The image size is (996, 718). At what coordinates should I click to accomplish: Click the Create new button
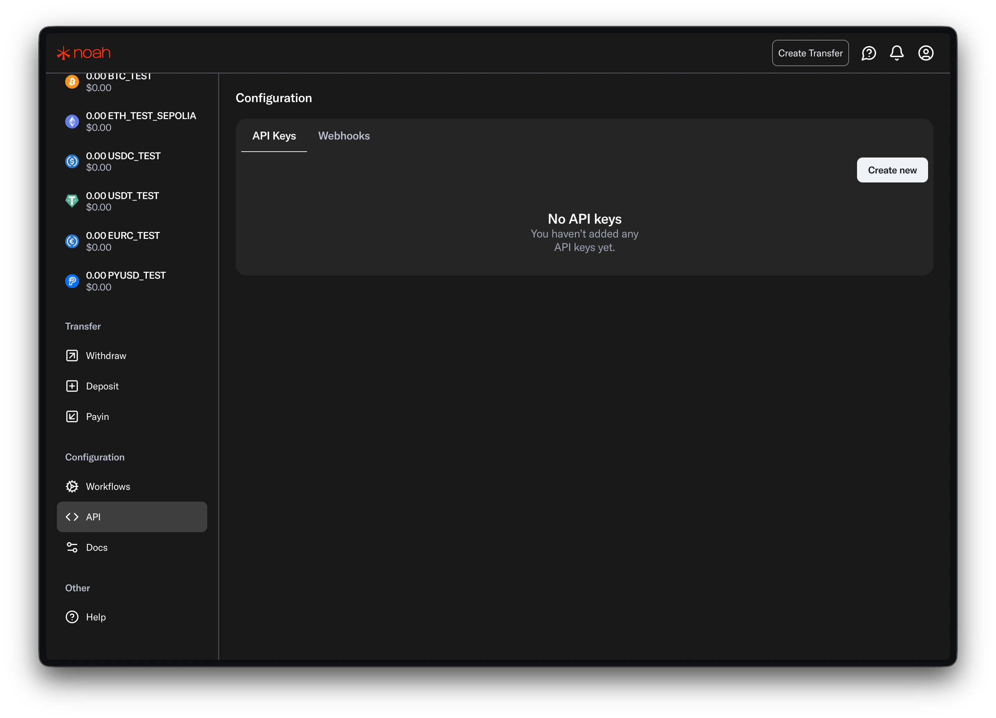click(892, 170)
